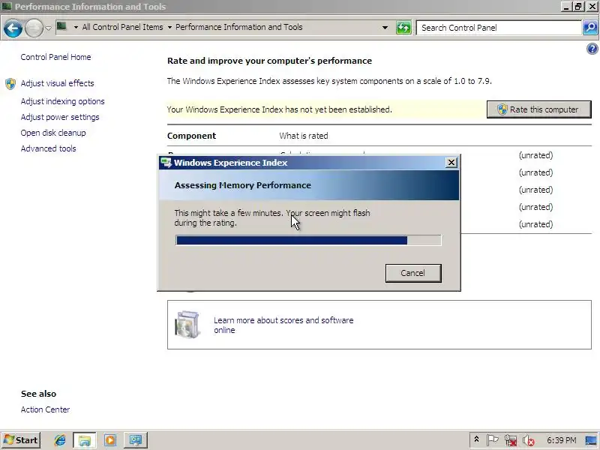Click the Performance Information window title icon
The height and width of the screenshot is (450, 600).
[7, 7]
